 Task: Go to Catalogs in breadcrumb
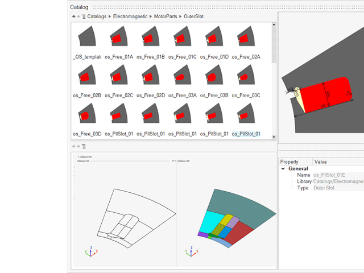coord(97,16)
